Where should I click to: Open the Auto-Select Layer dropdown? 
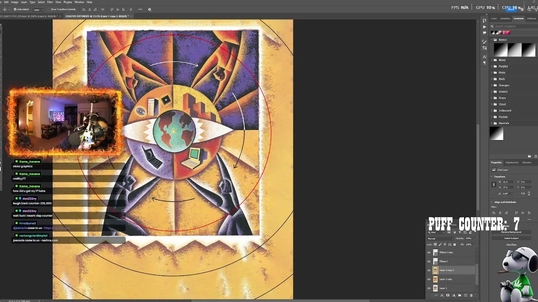39,10
